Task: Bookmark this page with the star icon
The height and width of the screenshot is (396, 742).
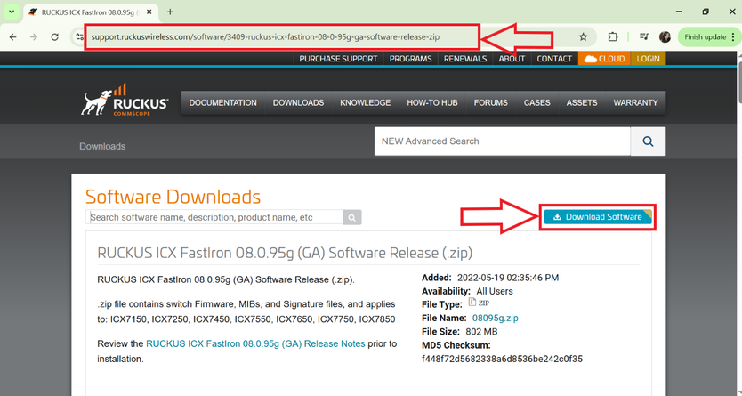Action: point(583,37)
